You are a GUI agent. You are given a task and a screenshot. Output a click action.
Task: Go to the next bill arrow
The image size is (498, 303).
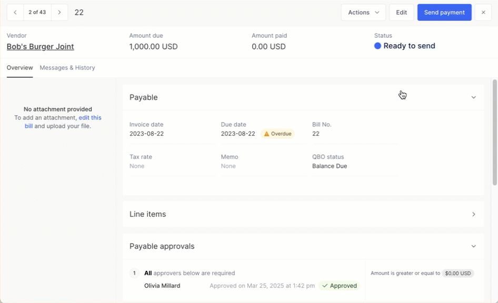(x=59, y=13)
